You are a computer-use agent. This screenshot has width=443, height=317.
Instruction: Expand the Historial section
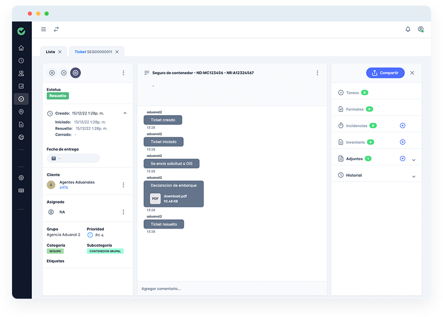point(414,176)
